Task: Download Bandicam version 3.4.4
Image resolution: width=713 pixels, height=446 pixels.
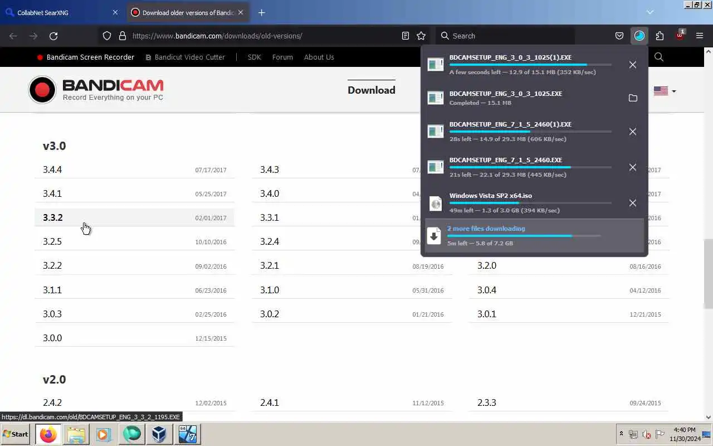Action: pyautogui.click(x=134, y=169)
